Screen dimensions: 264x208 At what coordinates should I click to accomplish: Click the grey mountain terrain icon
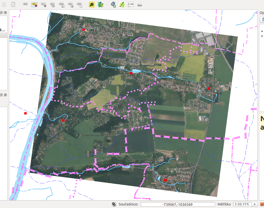(x=139, y=4)
